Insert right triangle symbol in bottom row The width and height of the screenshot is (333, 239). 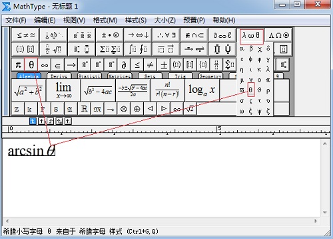[164, 109]
